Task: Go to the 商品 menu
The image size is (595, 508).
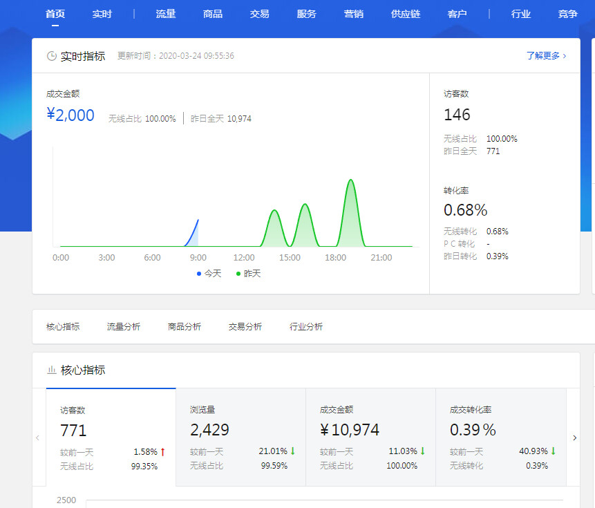Action: tap(213, 14)
